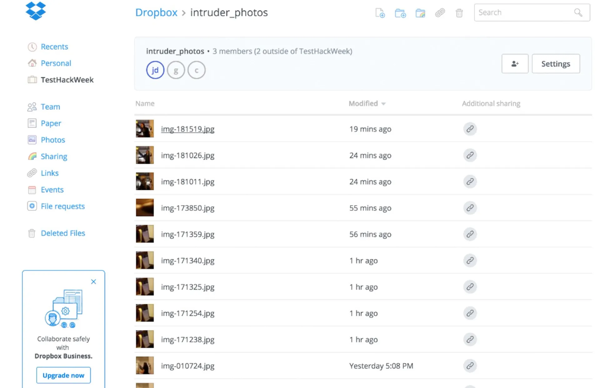Image resolution: width=600 pixels, height=388 pixels.
Task: Click the new shared folder toolbar icon
Action: pyautogui.click(x=420, y=13)
